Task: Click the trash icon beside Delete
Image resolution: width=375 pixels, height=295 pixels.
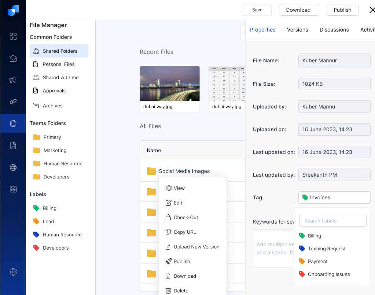Action: point(168,291)
